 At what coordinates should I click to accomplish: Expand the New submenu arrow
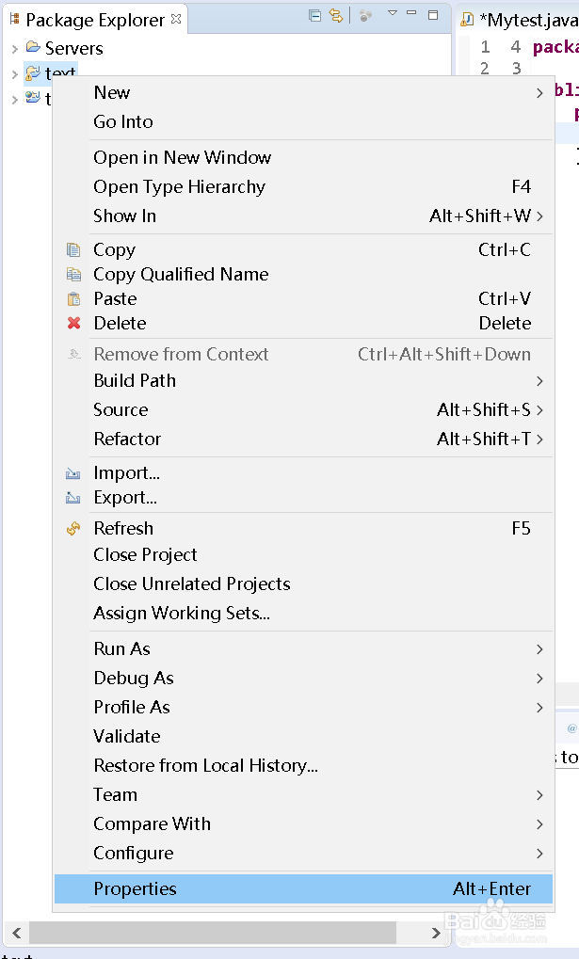539,93
